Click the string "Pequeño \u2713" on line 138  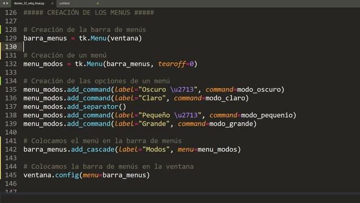tap(170, 115)
